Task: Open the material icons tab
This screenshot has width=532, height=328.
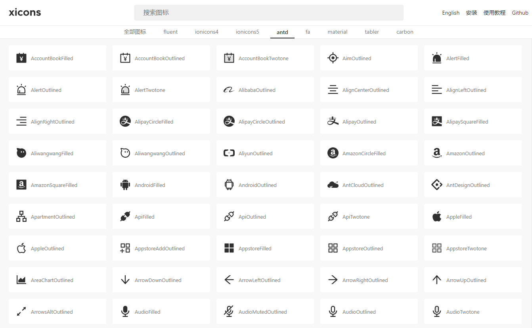Action: tap(337, 32)
